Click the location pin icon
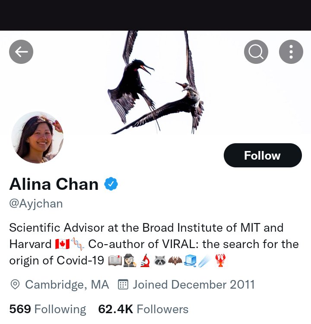This screenshot has height=324, width=311. pos(15,284)
